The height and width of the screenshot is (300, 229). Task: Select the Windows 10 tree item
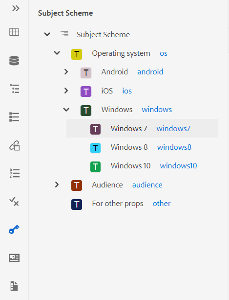pyautogui.click(x=142, y=166)
